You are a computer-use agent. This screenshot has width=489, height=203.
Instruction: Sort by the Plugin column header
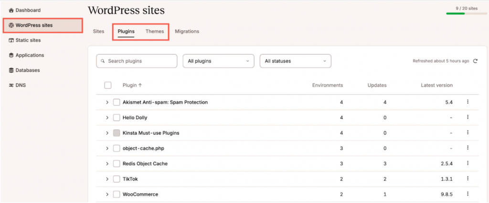[132, 85]
